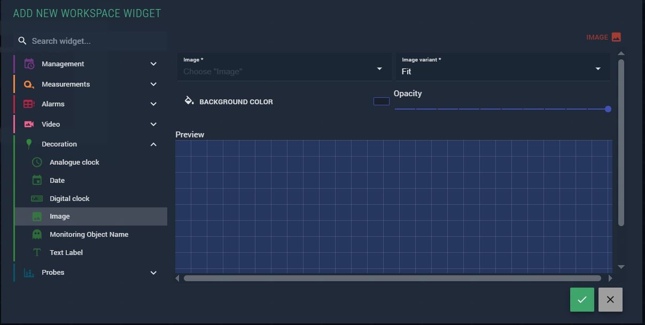Click the Measurements category icon
The height and width of the screenshot is (325, 645).
[x=29, y=84]
